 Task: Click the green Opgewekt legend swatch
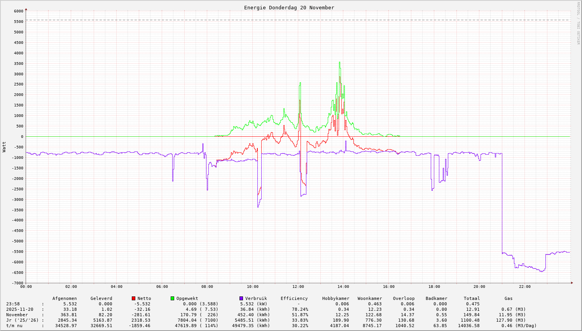172,298
